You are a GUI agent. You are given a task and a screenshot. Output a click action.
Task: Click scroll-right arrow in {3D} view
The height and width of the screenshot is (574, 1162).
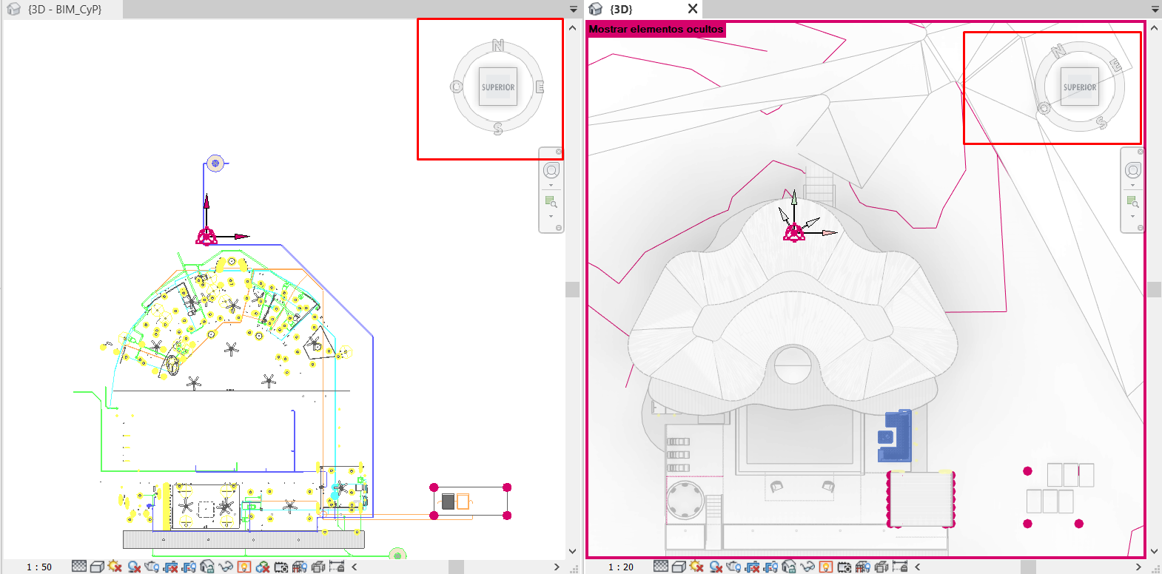(1138, 567)
